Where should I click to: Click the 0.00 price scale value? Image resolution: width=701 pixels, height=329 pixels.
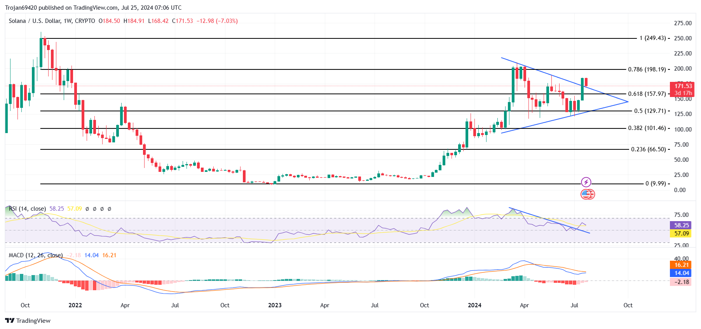(x=680, y=190)
